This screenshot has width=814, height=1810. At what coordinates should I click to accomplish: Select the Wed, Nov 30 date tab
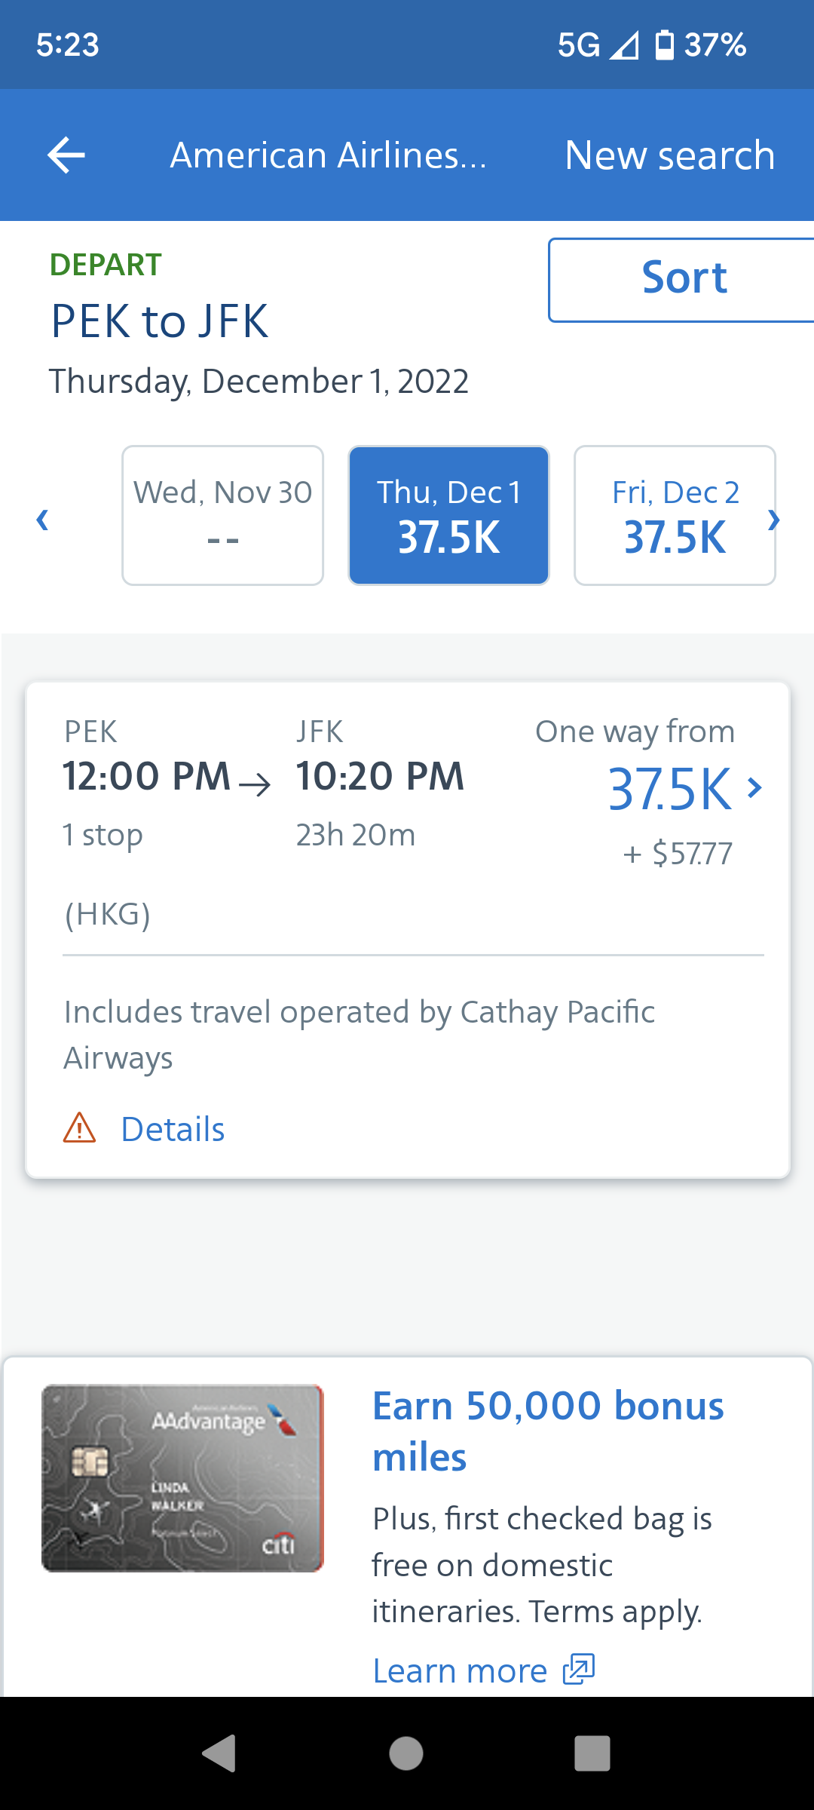223,515
